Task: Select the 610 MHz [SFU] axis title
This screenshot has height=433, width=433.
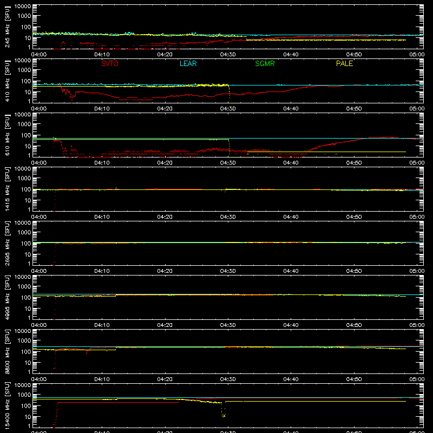Action: pyautogui.click(x=7, y=135)
